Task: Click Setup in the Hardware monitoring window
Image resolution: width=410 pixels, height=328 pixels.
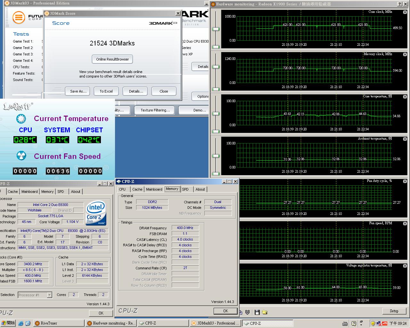Action: pyautogui.click(x=394, y=311)
